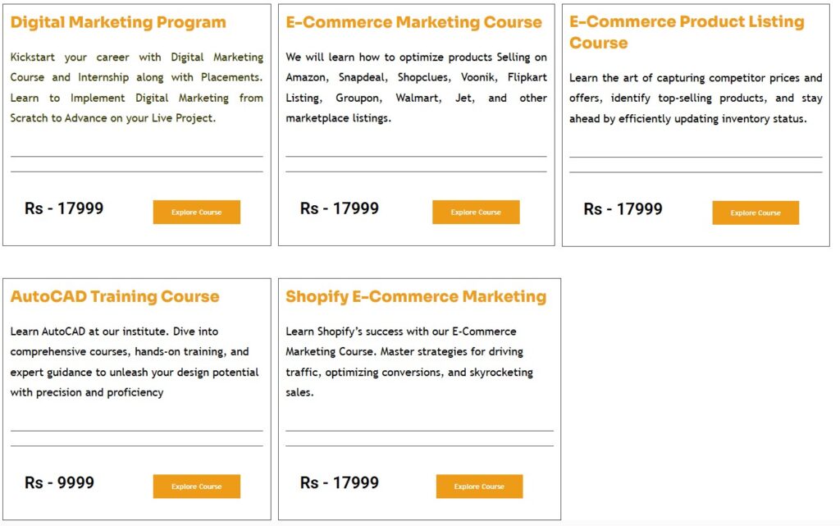
Task: Select the Shopify E-Commerce Marketing heading
Action: [416, 296]
